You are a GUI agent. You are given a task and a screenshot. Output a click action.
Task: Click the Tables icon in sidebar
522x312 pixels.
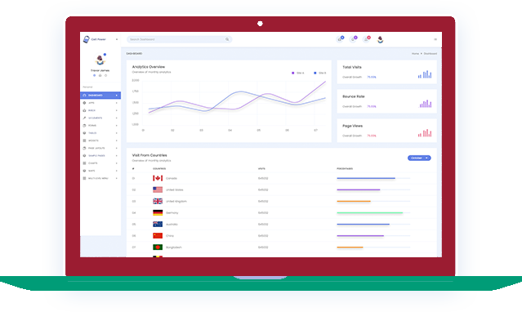[84, 133]
